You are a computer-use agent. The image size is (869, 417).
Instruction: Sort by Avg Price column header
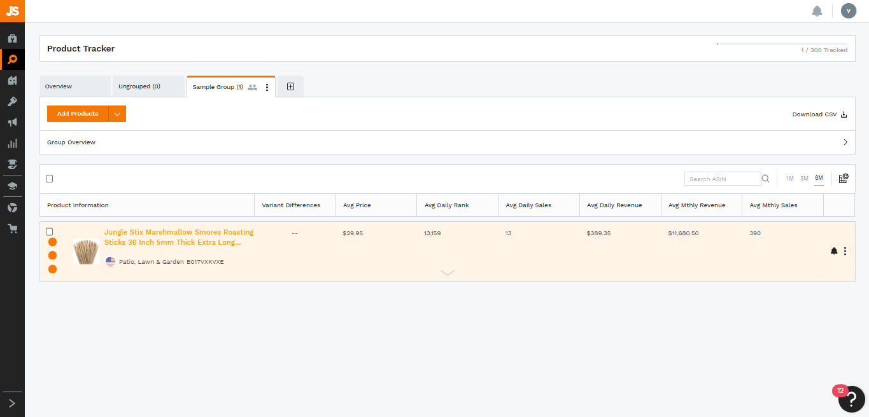pyautogui.click(x=376, y=205)
